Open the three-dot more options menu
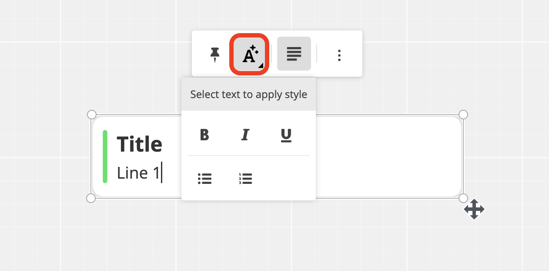The width and height of the screenshot is (549, 271). click(x=339, y=55)
